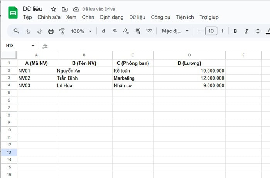Open the Định dạng menu

tap(111, 17)
